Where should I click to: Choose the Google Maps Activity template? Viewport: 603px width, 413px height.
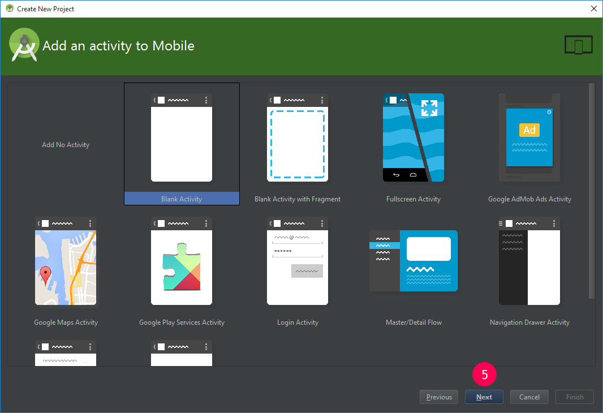(x=65, y=261)
